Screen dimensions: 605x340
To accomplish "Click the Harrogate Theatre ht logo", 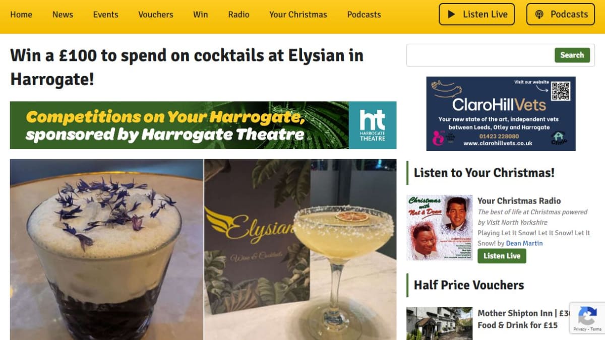I will (x=373, y=125).
